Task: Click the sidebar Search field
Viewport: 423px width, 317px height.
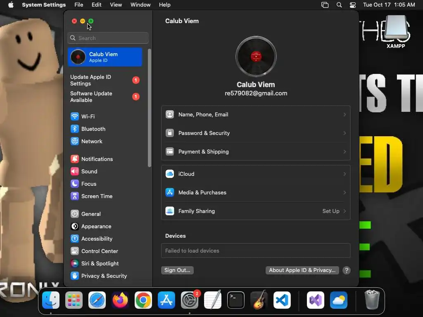Action: click(x=108, y=38)
